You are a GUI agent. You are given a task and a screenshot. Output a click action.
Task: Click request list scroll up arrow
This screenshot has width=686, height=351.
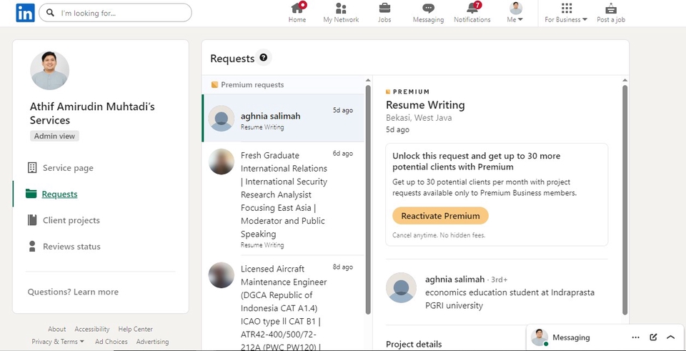(368, 81)
